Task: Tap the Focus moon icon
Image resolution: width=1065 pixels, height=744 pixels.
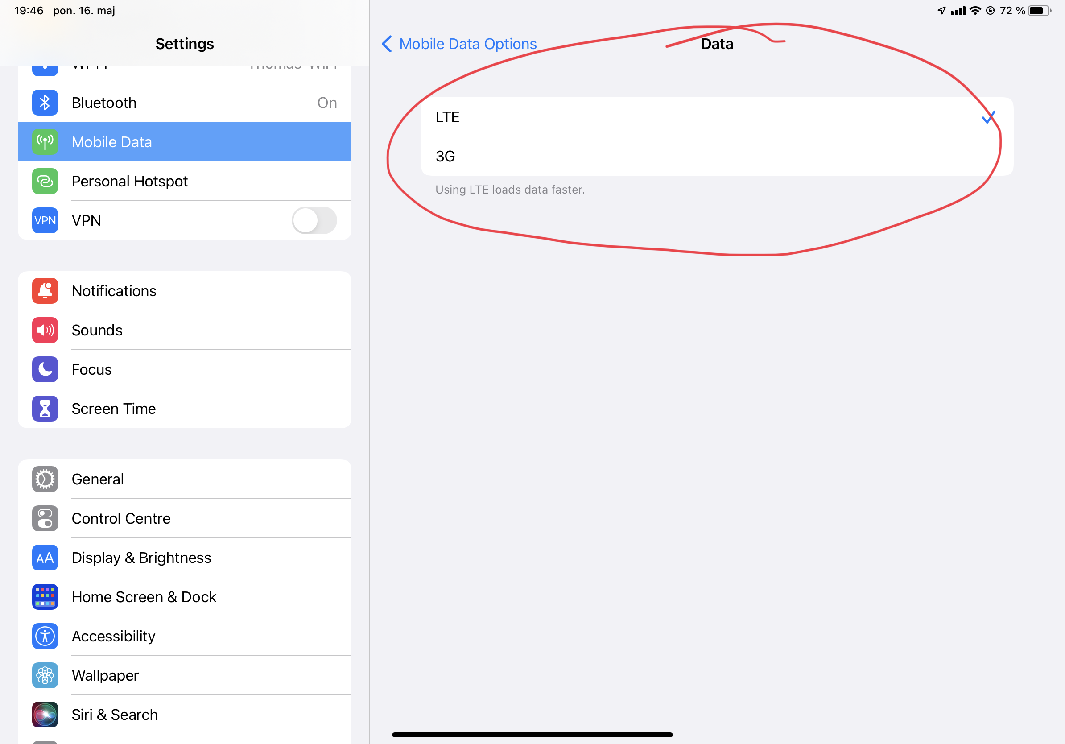Action: click(x=45, y=369)
